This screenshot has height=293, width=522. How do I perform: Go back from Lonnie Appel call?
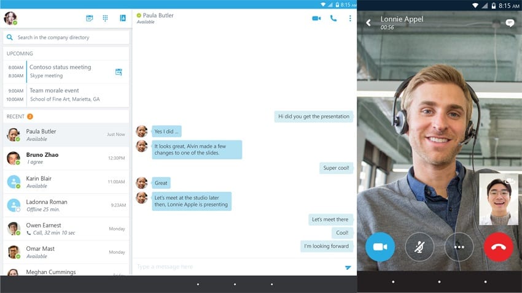[368, 23]
